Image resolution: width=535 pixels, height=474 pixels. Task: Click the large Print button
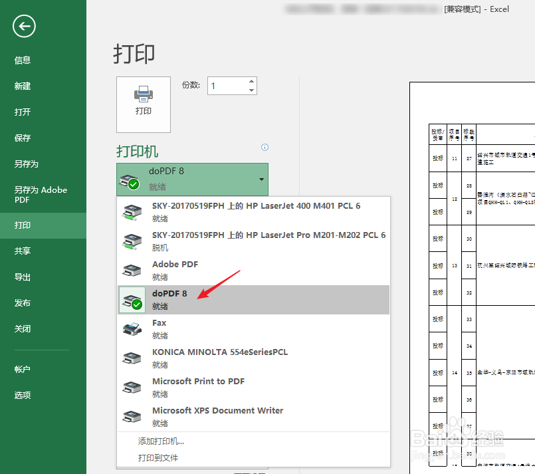[x=144, y=104]
